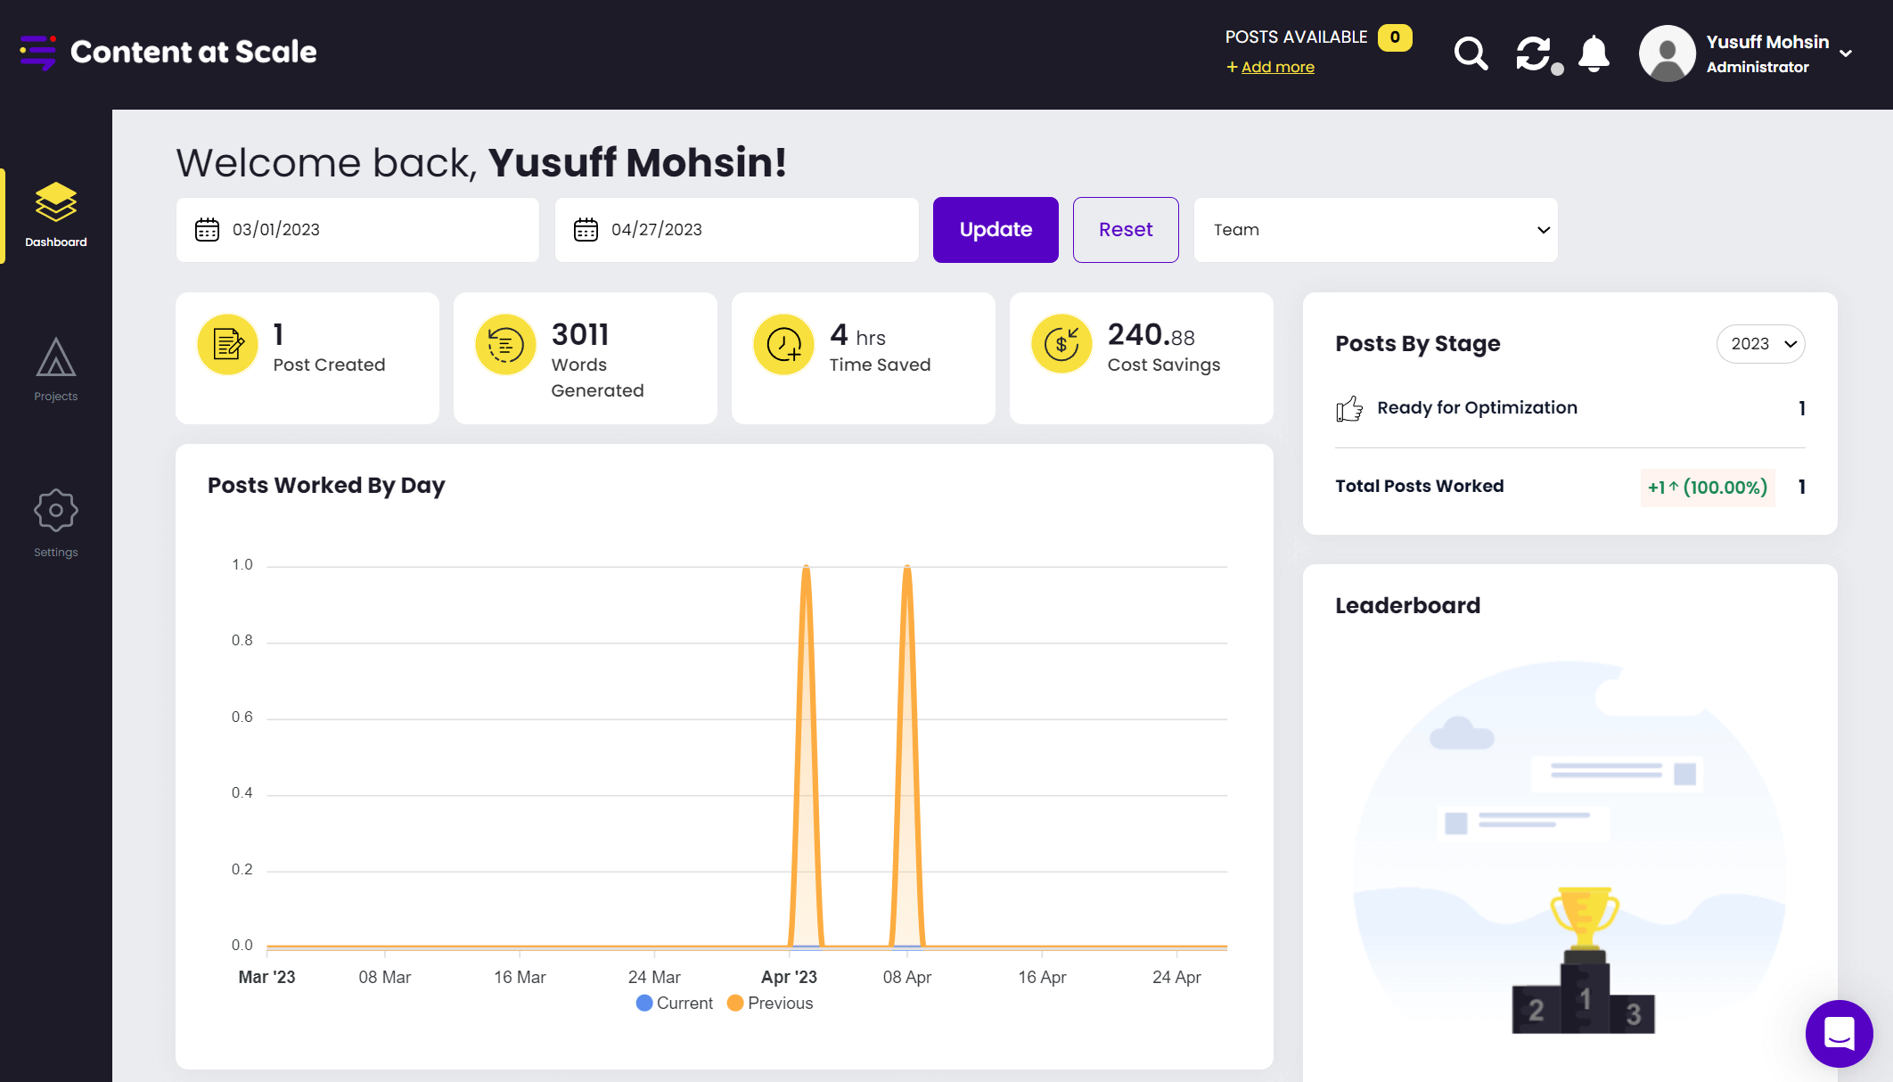
Task: Click the Reset button
Action: pos(1126,230)
